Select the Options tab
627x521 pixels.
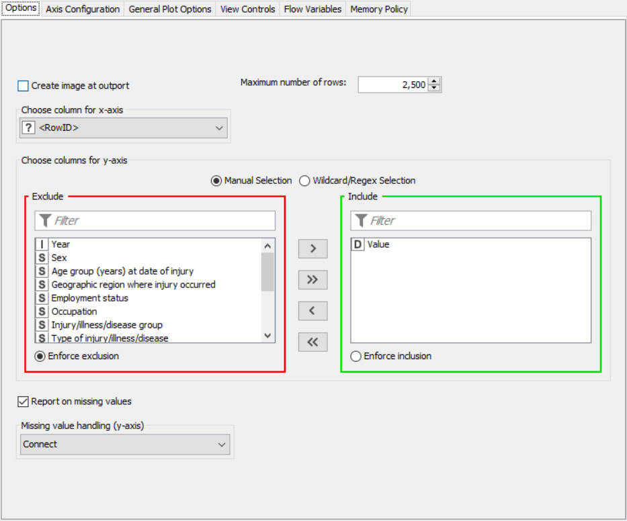pyautogui.click(x=21, y=8)
